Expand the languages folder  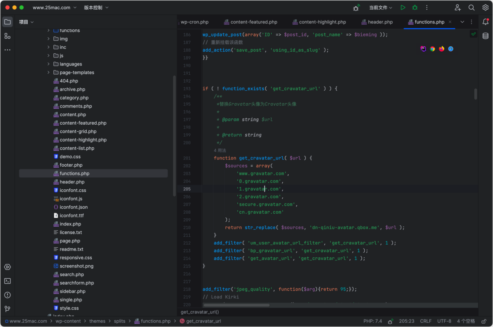point(48,64)
